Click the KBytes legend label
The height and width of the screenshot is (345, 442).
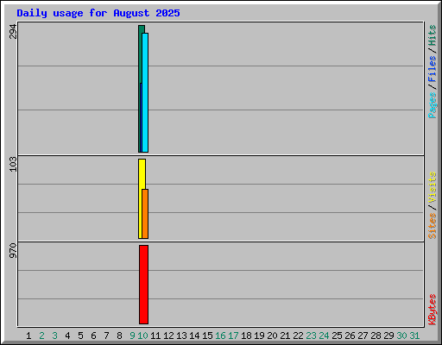[432, 310]
